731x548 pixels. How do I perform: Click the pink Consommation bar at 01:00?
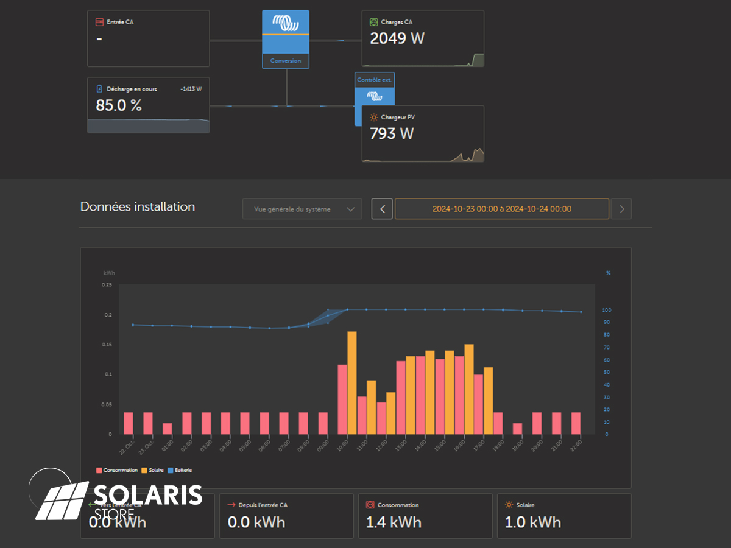pyautogui.click(x=167, y=429)
